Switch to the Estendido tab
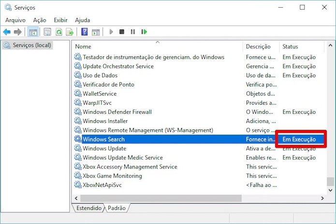This screenshot has width=336, height=224. (x=89, y=208)
